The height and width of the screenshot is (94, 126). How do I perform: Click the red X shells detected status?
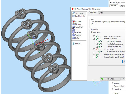click(97, 49)
